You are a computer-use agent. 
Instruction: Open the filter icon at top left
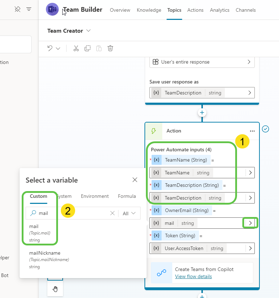click(29, 9)
